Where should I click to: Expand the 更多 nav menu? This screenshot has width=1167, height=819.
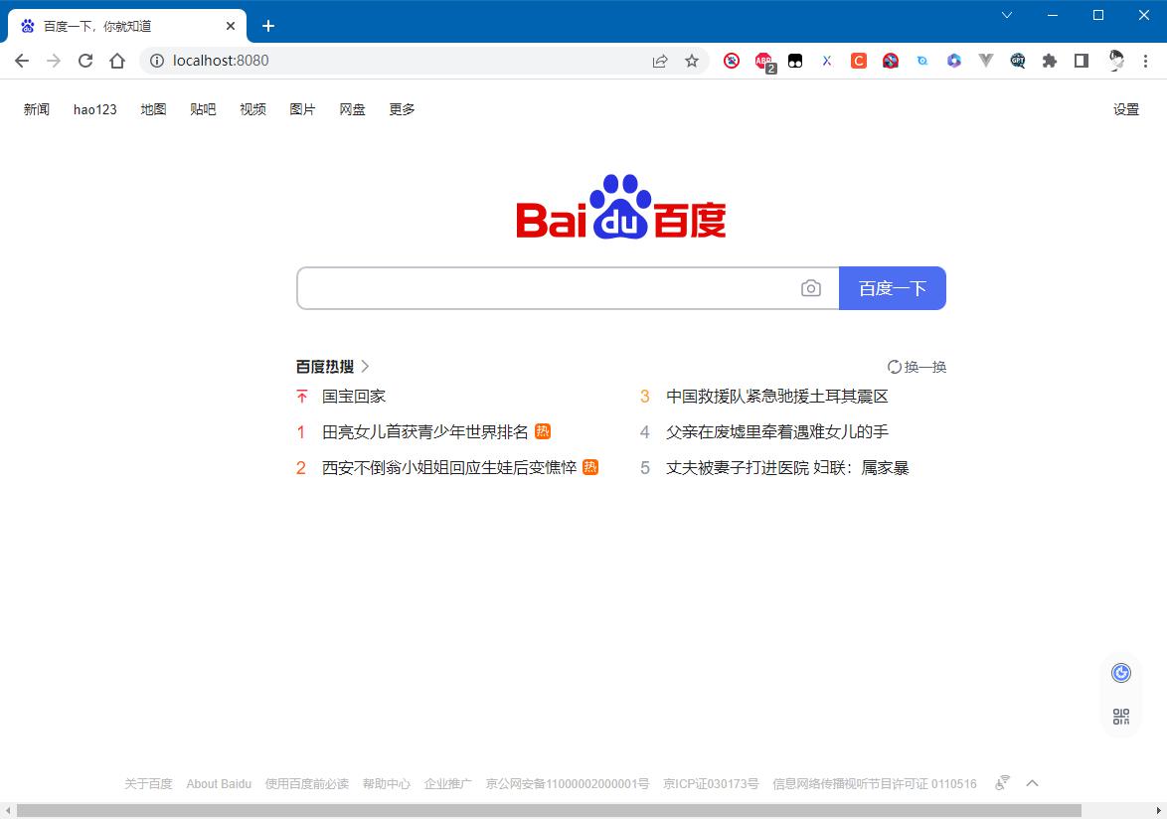pos(402,109)
